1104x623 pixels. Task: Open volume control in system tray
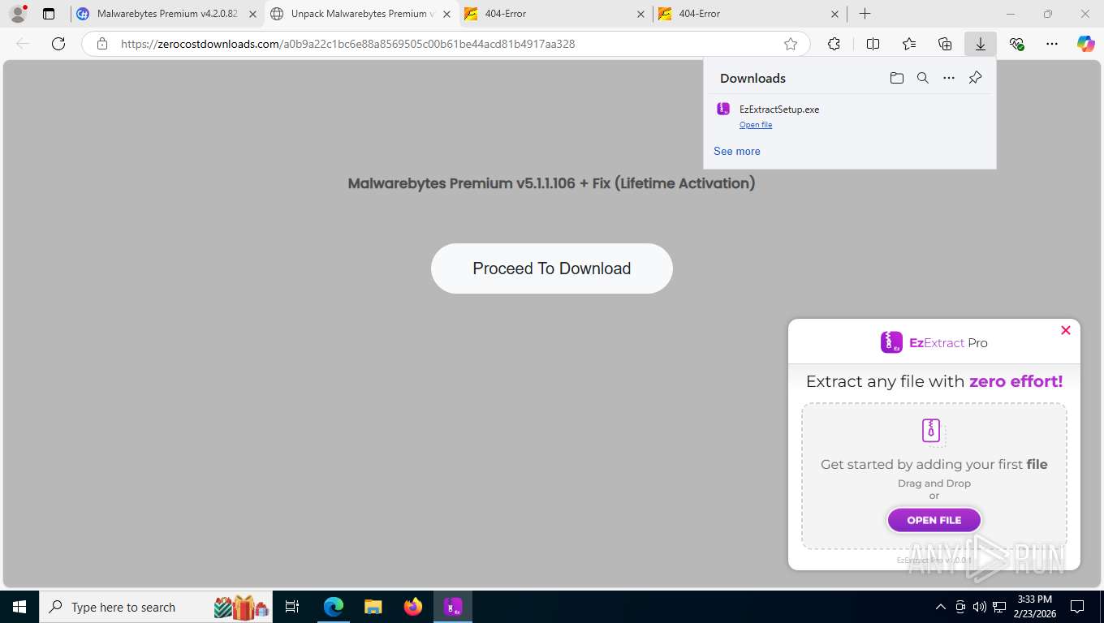click(980, 607)
